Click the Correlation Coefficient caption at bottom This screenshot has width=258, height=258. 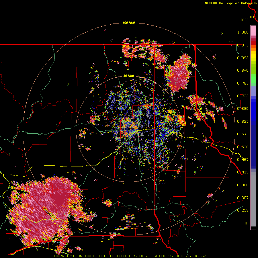[130, 256]
